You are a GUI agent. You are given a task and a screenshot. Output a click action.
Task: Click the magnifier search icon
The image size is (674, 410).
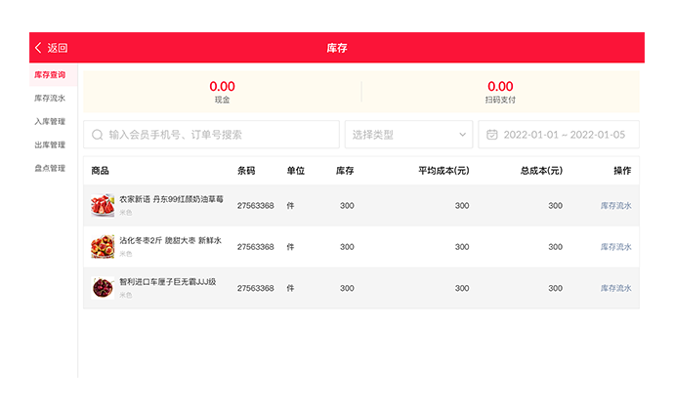click(x=98, y=135)
